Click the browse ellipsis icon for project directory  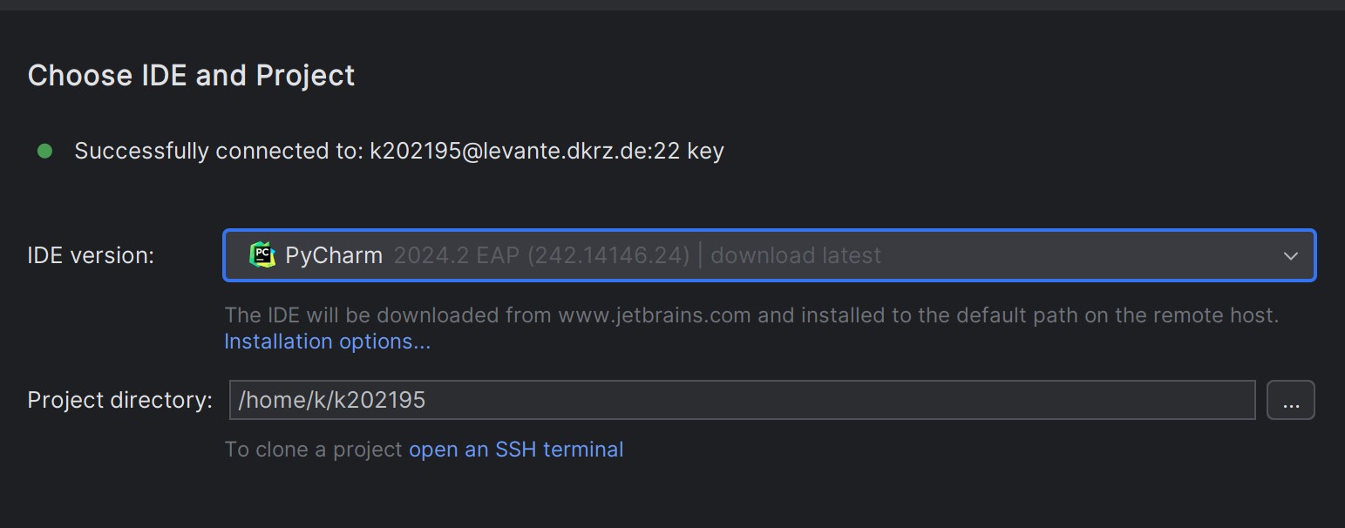pos(1291,399)
